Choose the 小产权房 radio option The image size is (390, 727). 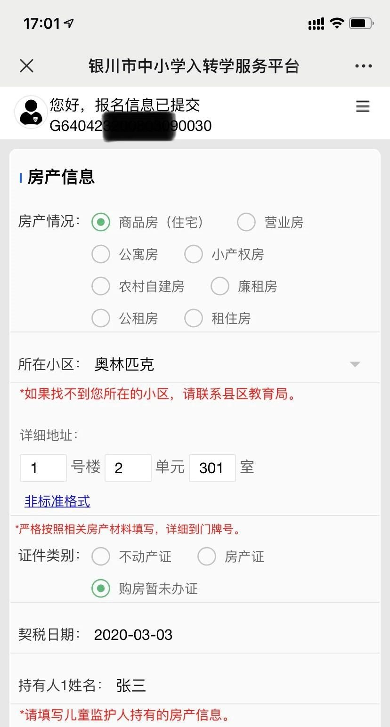pyautogui.click(x=194, y=254)
